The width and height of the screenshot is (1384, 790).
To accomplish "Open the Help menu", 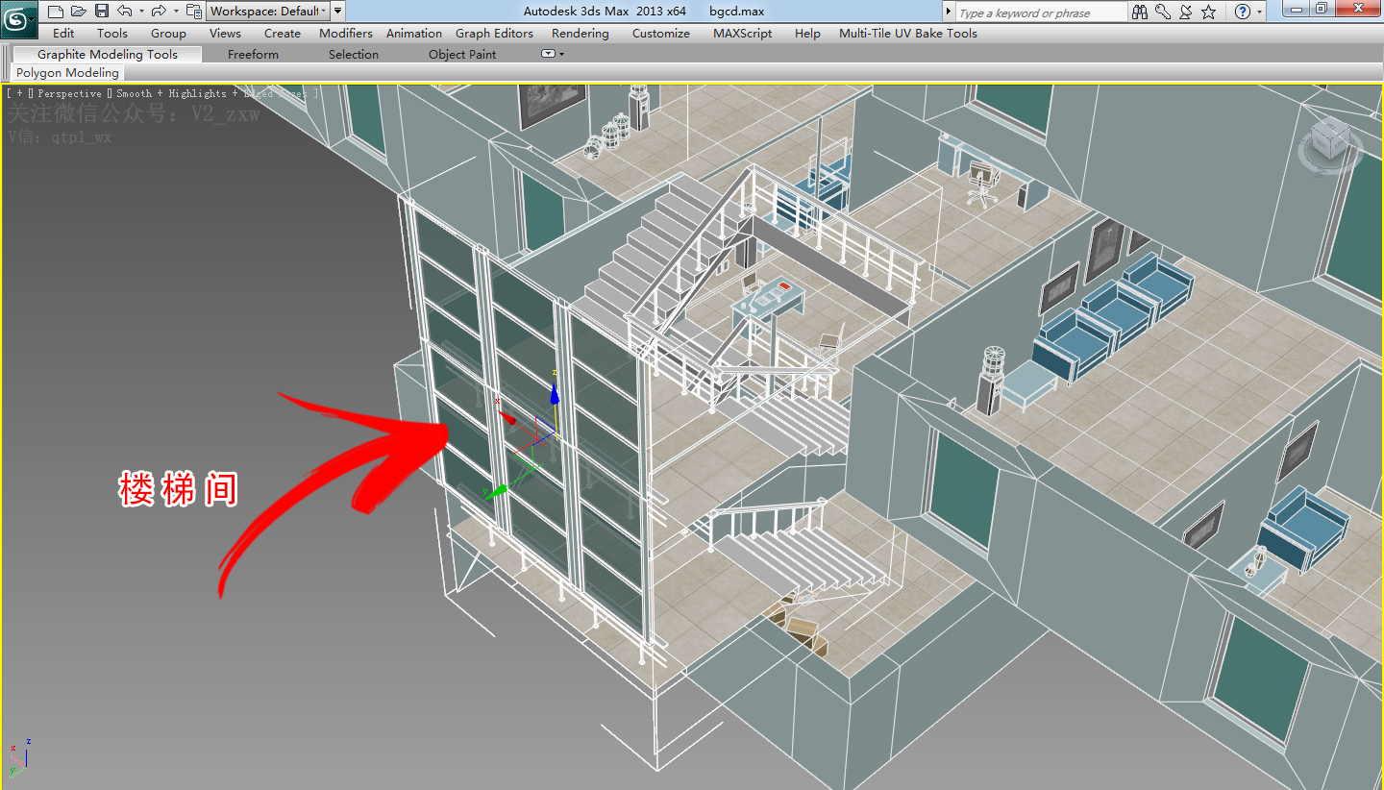I will (x=807, y=33).
